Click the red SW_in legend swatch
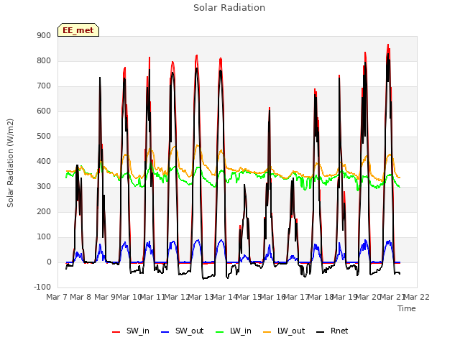 (x=116, y=332)
